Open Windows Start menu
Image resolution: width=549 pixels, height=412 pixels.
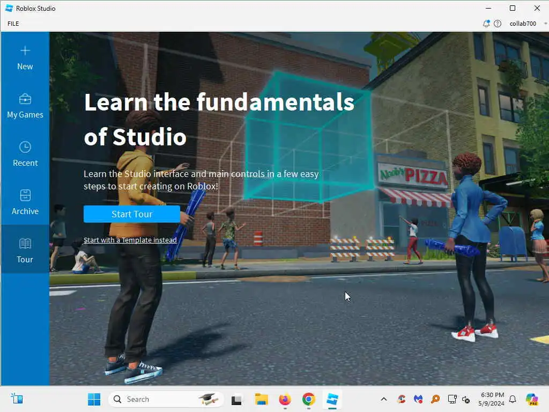click(x=94, y=399)
